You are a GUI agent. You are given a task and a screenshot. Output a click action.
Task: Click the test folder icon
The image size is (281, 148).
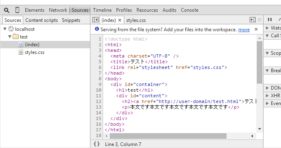[x=15, y=36]
